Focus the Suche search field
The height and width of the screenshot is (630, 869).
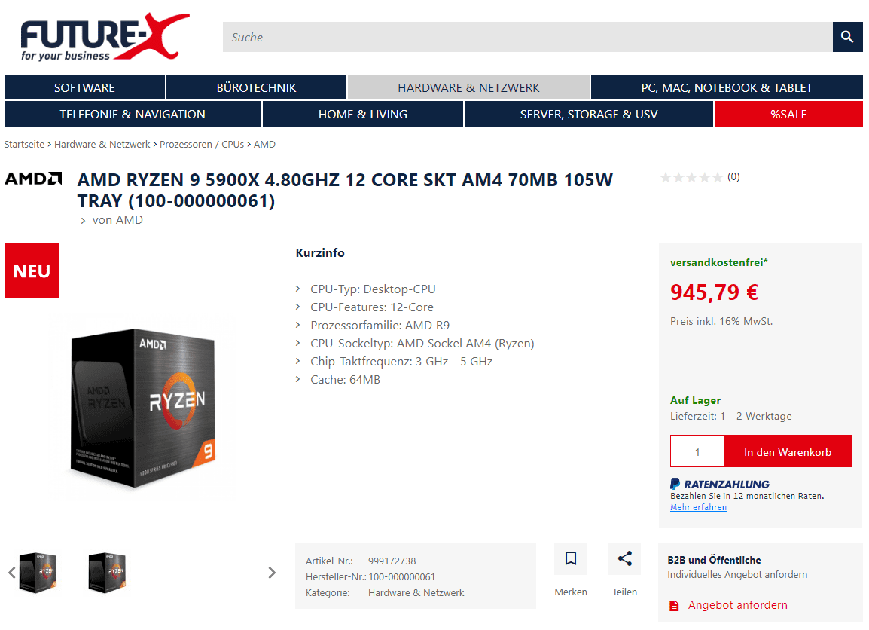[528, 37]
